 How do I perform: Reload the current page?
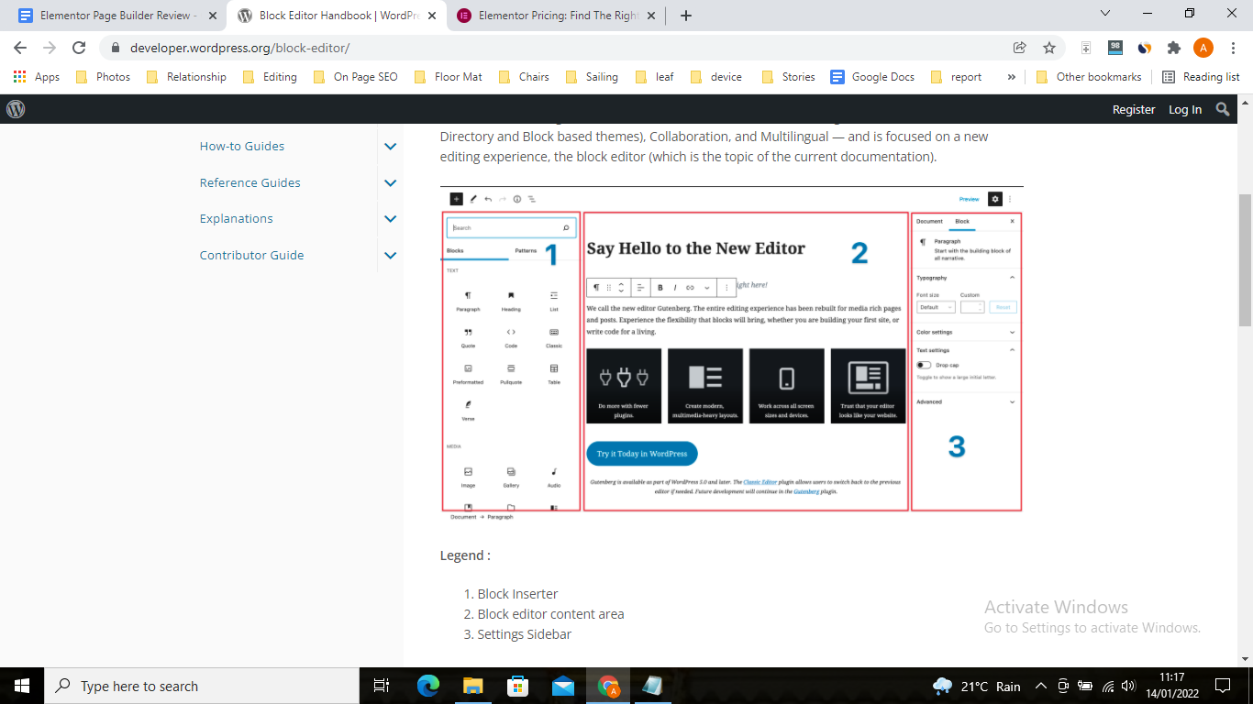[79, 48]
